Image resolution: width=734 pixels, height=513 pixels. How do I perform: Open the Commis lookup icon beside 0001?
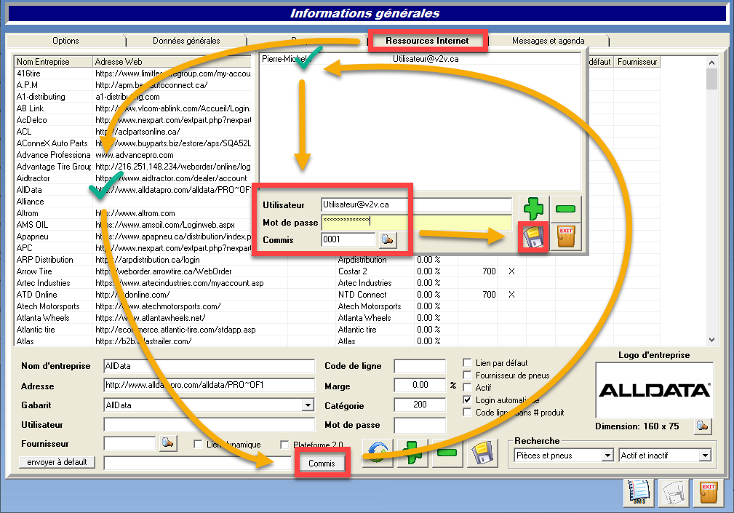[387, 239]
